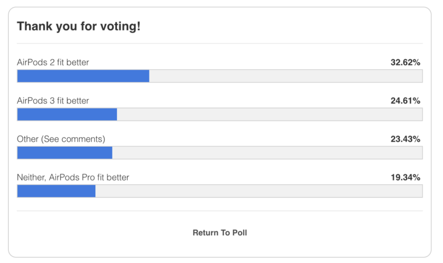Click the divider line above Return To Poll
The width and height of the screenshot is (443, 263).
coord(220,211)
